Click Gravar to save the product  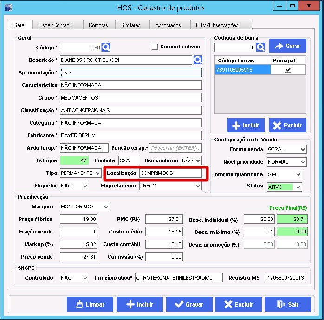188,304
